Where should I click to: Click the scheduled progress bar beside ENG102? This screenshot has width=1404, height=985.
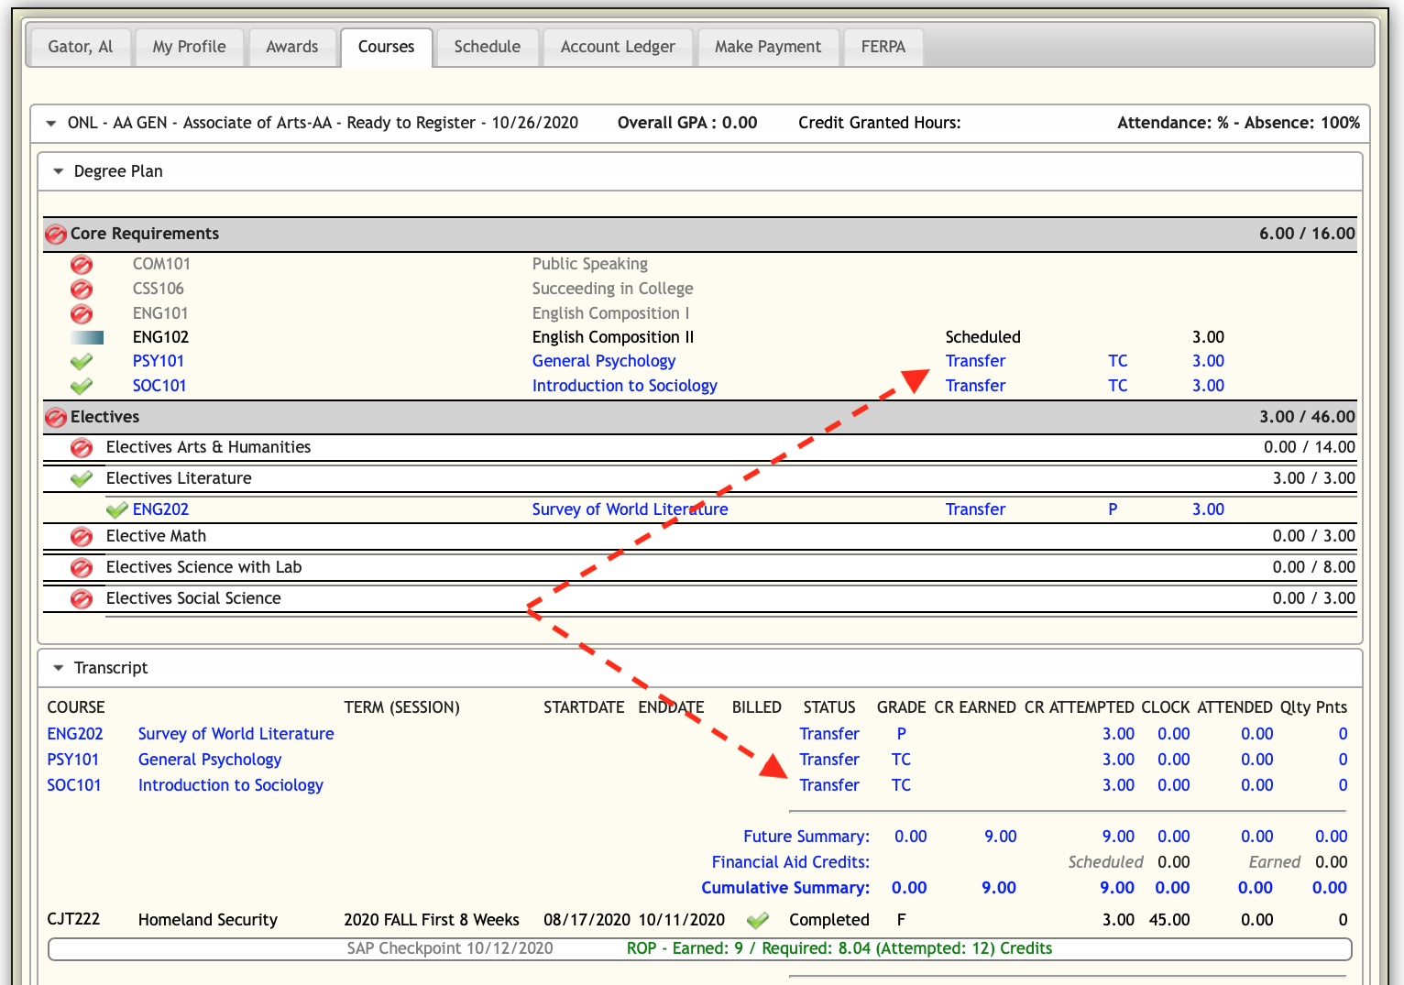(87, 338)
